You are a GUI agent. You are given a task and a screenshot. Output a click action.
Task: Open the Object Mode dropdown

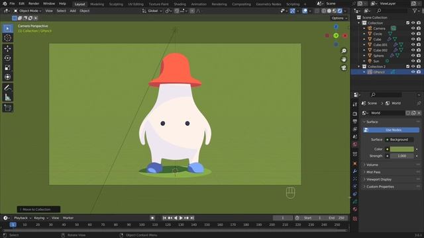(28, 11)
